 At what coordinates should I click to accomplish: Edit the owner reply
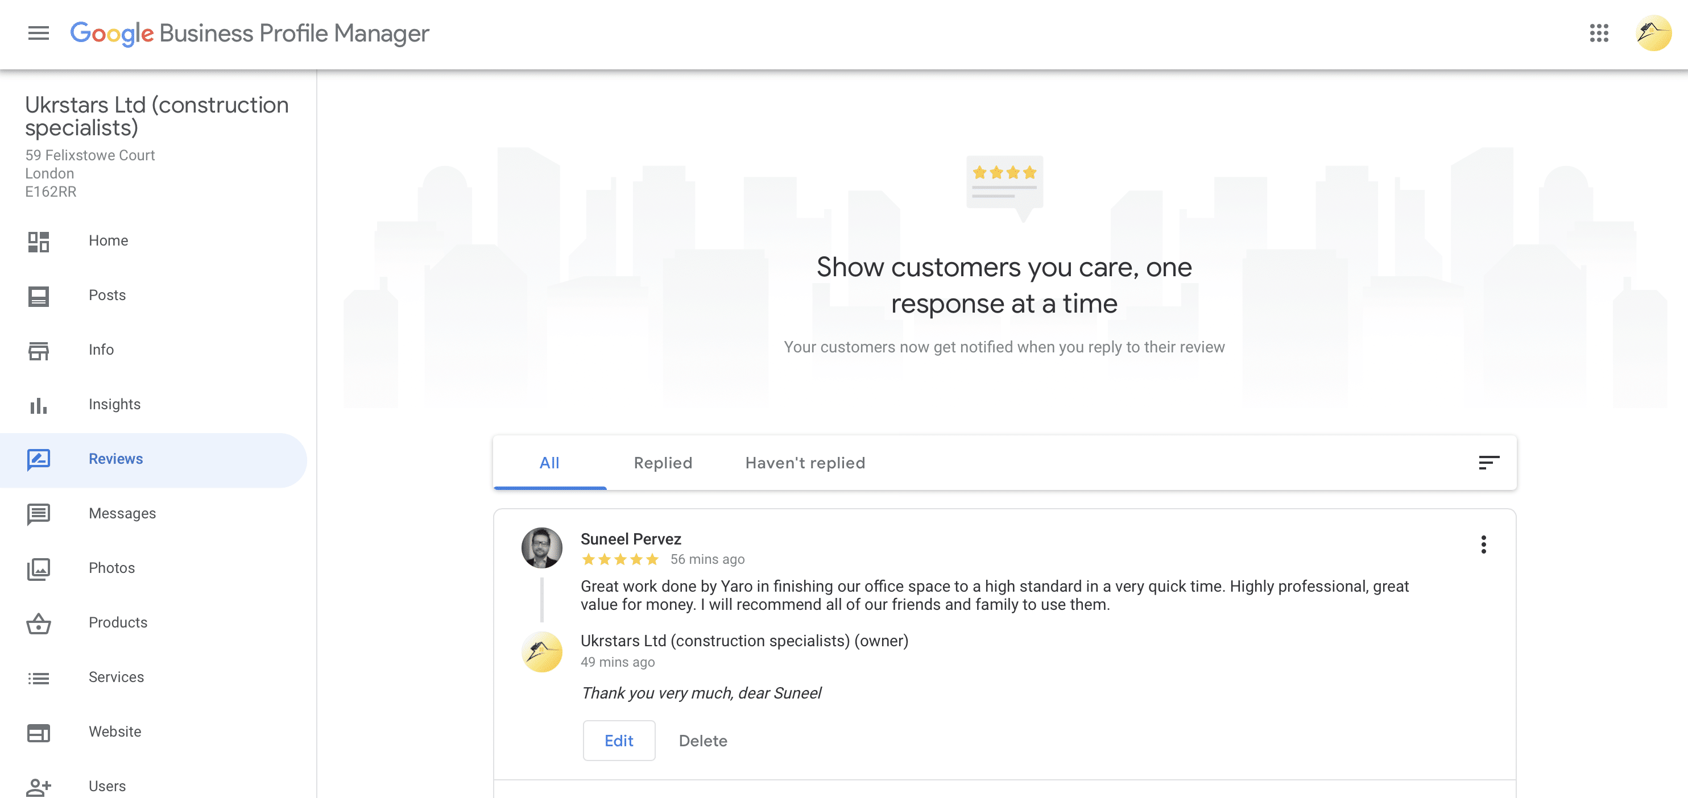coord(619,741)
